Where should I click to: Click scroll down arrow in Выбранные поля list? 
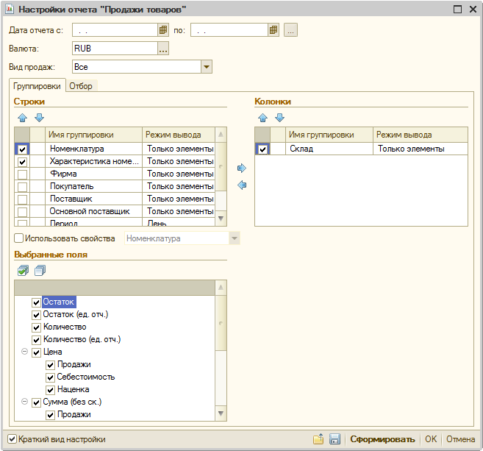[x=221, y=413]
